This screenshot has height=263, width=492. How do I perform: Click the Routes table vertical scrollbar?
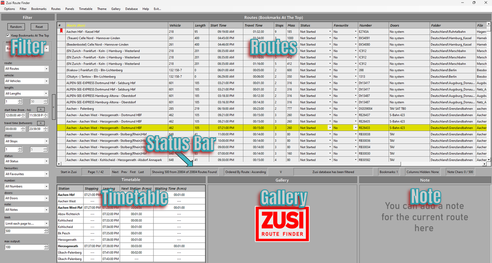click(489, 92)
